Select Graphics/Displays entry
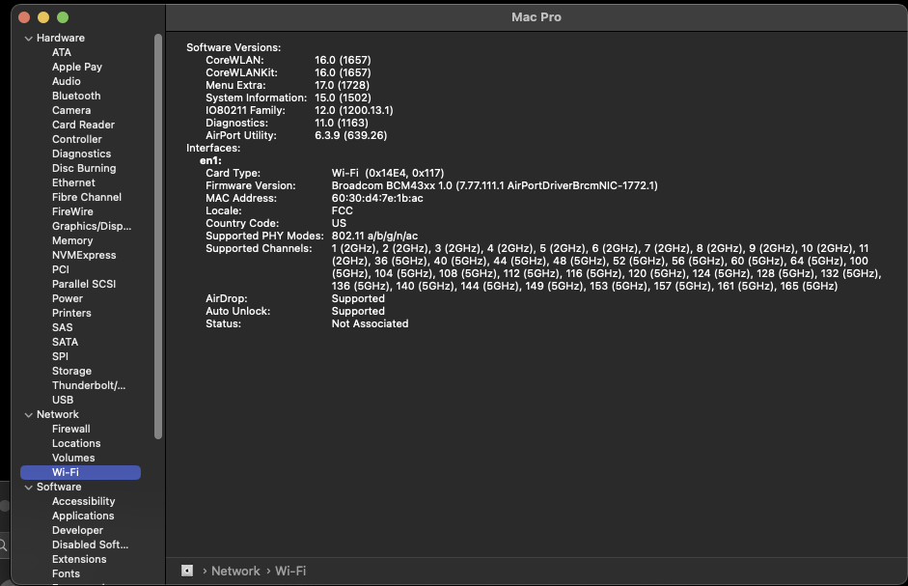This screenshot has height=586, width=908. (92, 226)
